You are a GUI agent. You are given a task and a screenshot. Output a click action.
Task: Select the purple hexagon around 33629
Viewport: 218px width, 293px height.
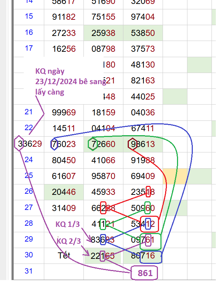click(19, 144)
